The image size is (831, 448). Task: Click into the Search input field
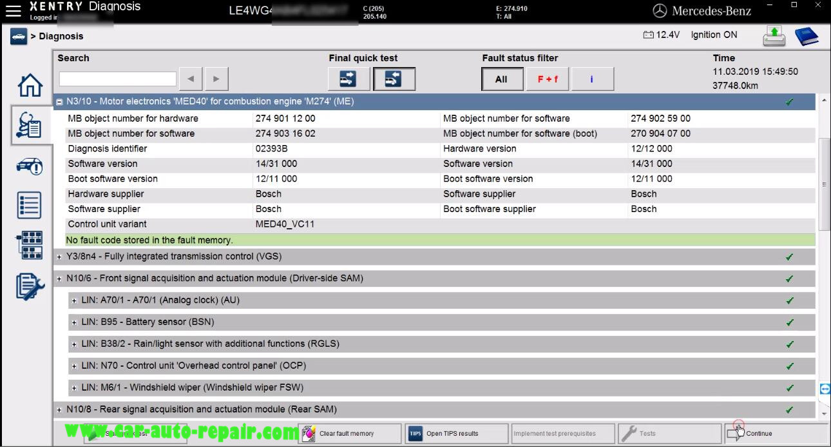118,79
